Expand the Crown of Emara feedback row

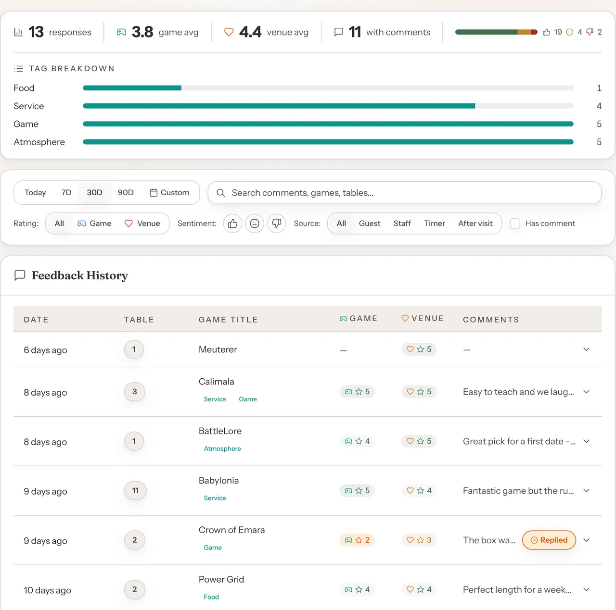coord(586,540)
